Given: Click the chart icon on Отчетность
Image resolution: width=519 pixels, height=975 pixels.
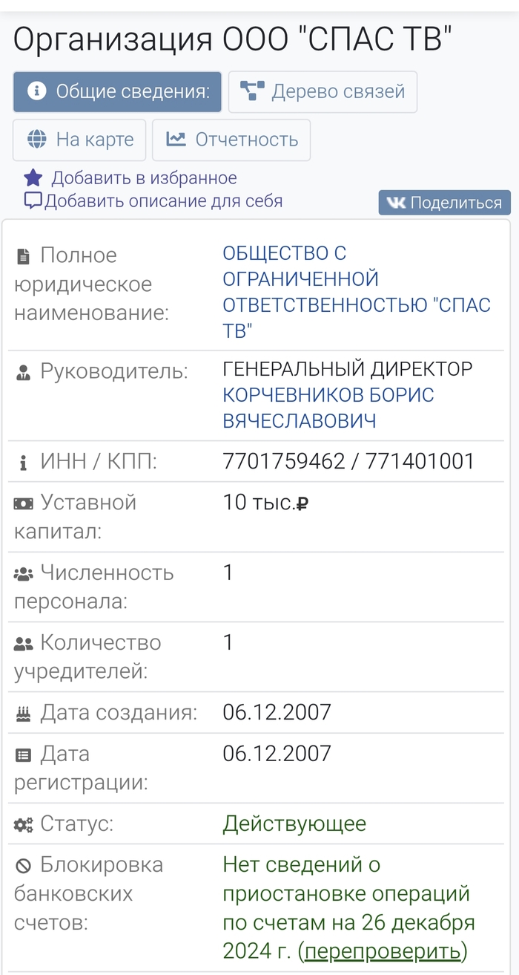Looking at the screenshot, I should pos(176,140).
